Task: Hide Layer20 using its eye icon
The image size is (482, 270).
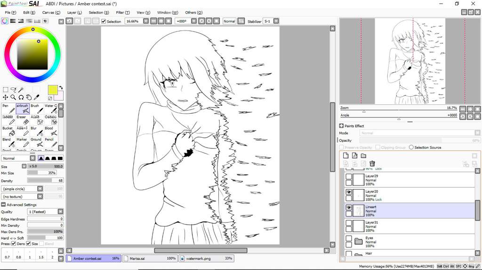Action: pos(349,192)
